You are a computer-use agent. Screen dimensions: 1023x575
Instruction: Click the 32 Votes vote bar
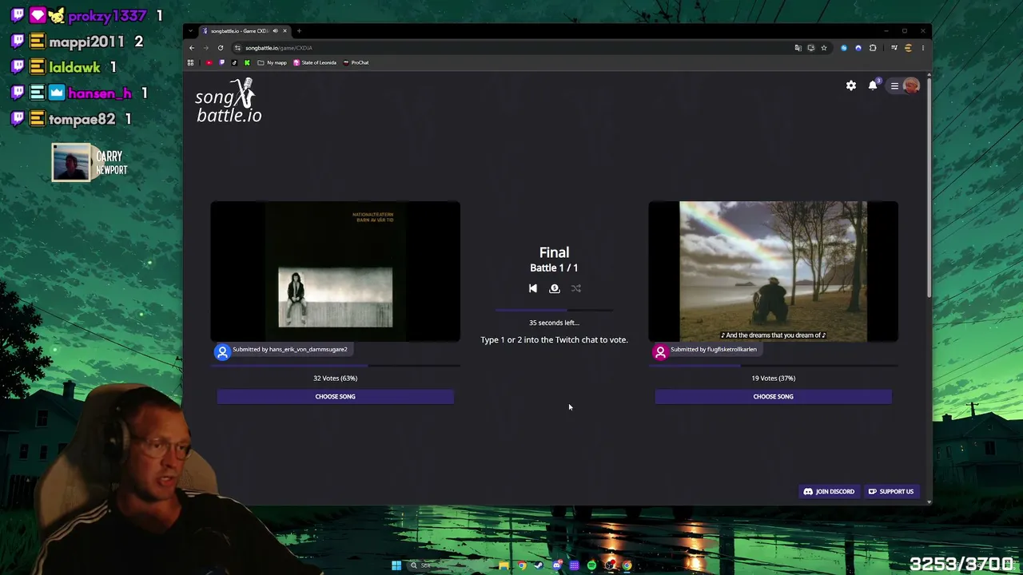click(335, 366)
